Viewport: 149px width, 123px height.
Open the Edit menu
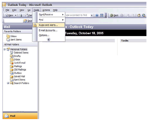point(14,10)
